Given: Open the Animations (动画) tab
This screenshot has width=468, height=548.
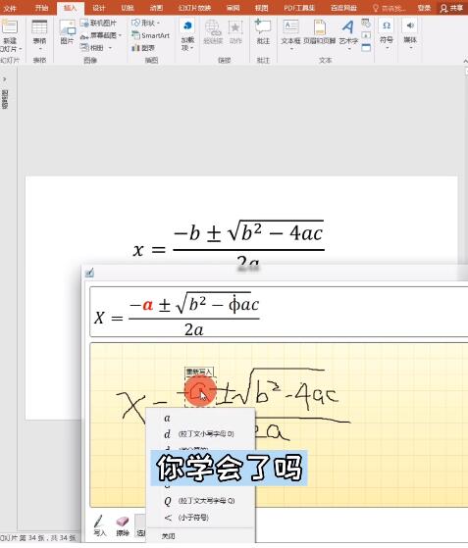Looking at the screenshot, I should 156,8.
